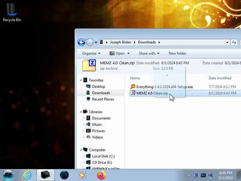
Task: Expand the Music library node
Action: (x=84, y=124)
